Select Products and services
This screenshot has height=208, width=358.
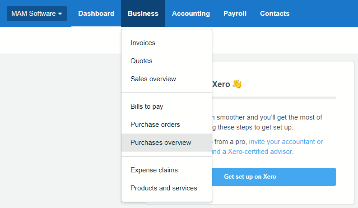163,188
